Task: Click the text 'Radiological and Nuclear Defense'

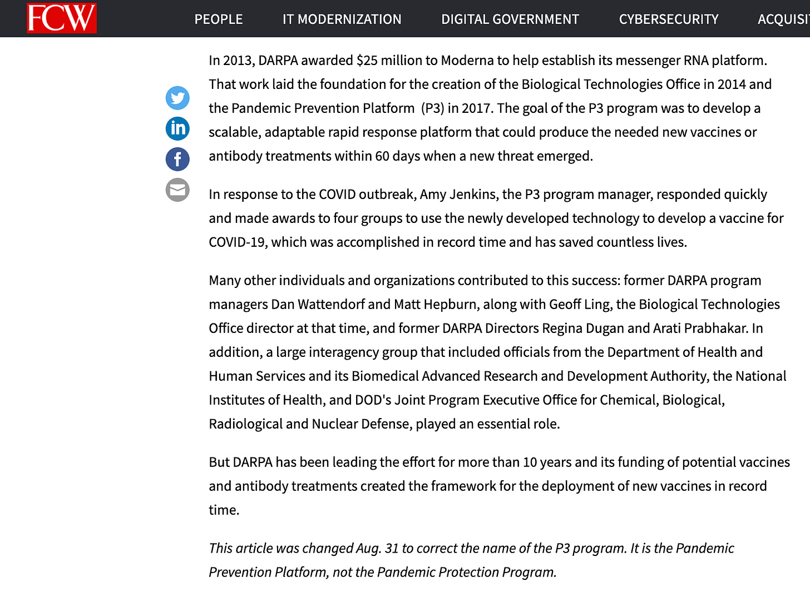Action: coord(310,424)
